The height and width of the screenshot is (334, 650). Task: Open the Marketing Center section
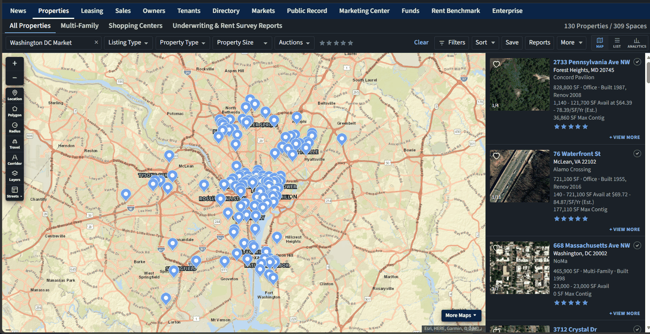[364, 11]
